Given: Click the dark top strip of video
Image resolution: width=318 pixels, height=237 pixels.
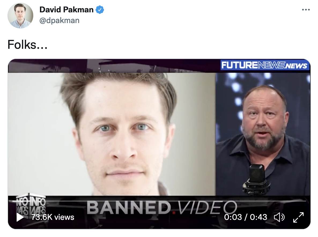Looking at the screenshot, I should point(114,66).
